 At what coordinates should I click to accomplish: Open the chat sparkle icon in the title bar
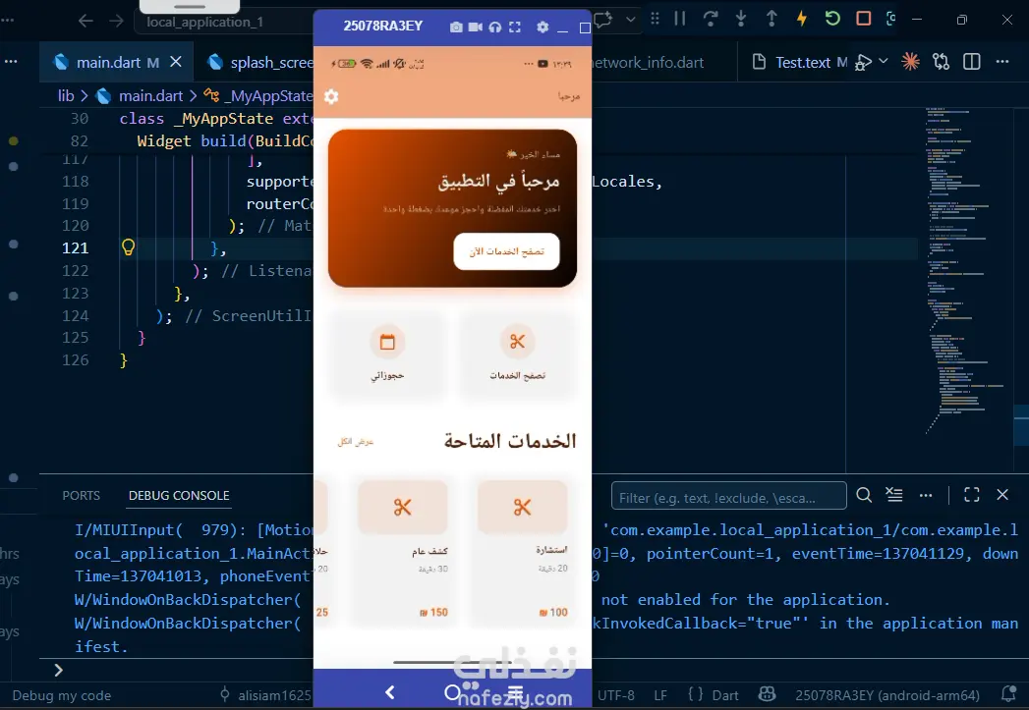[x=603, y=19]
